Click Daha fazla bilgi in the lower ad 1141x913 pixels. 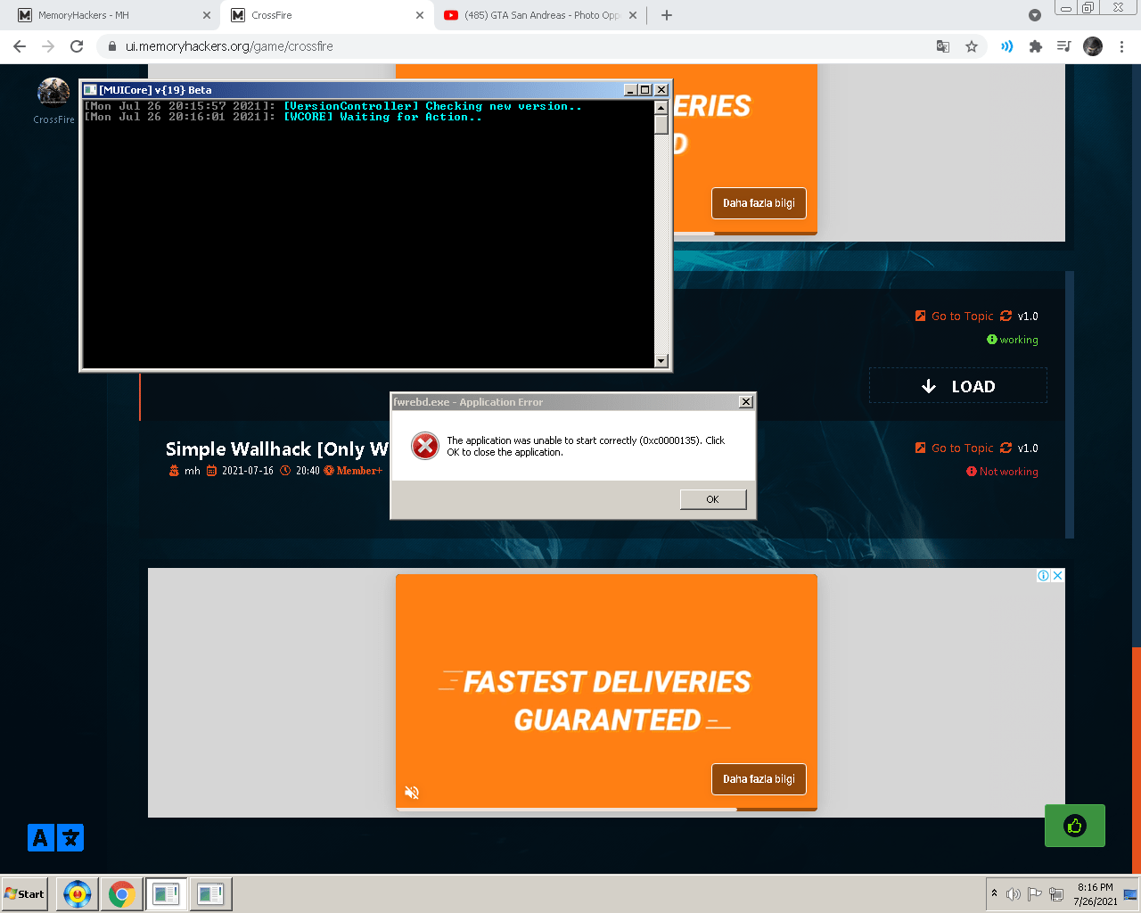[x=759, y=779]
